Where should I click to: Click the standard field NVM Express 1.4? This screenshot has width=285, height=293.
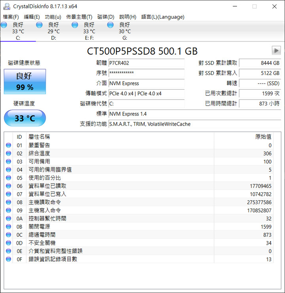(x=195, y=114)
